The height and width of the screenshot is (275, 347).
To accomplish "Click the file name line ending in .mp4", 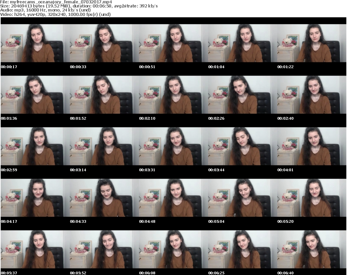I will click(x=56, y=2).
